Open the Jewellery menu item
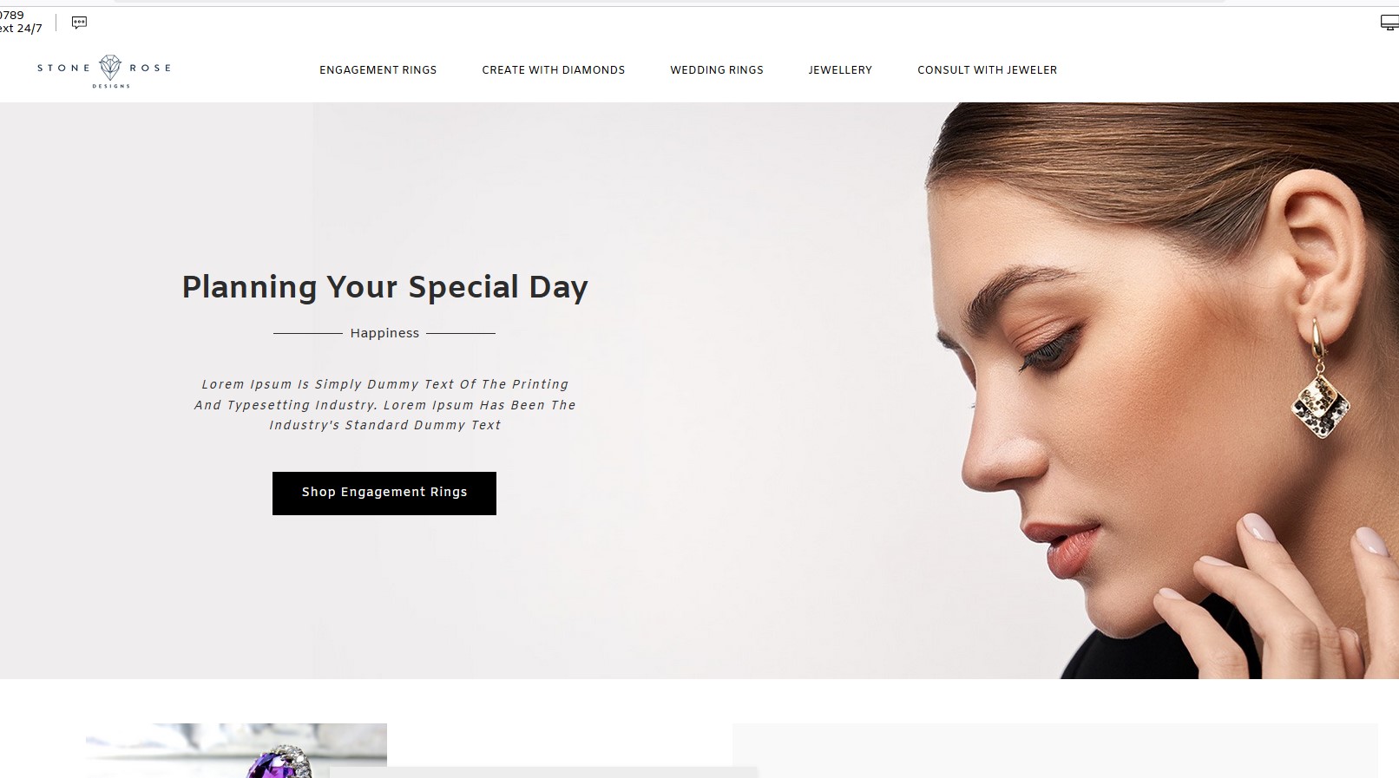The height and width of the screenshot is (778, 1399). (x=840, y=70)
